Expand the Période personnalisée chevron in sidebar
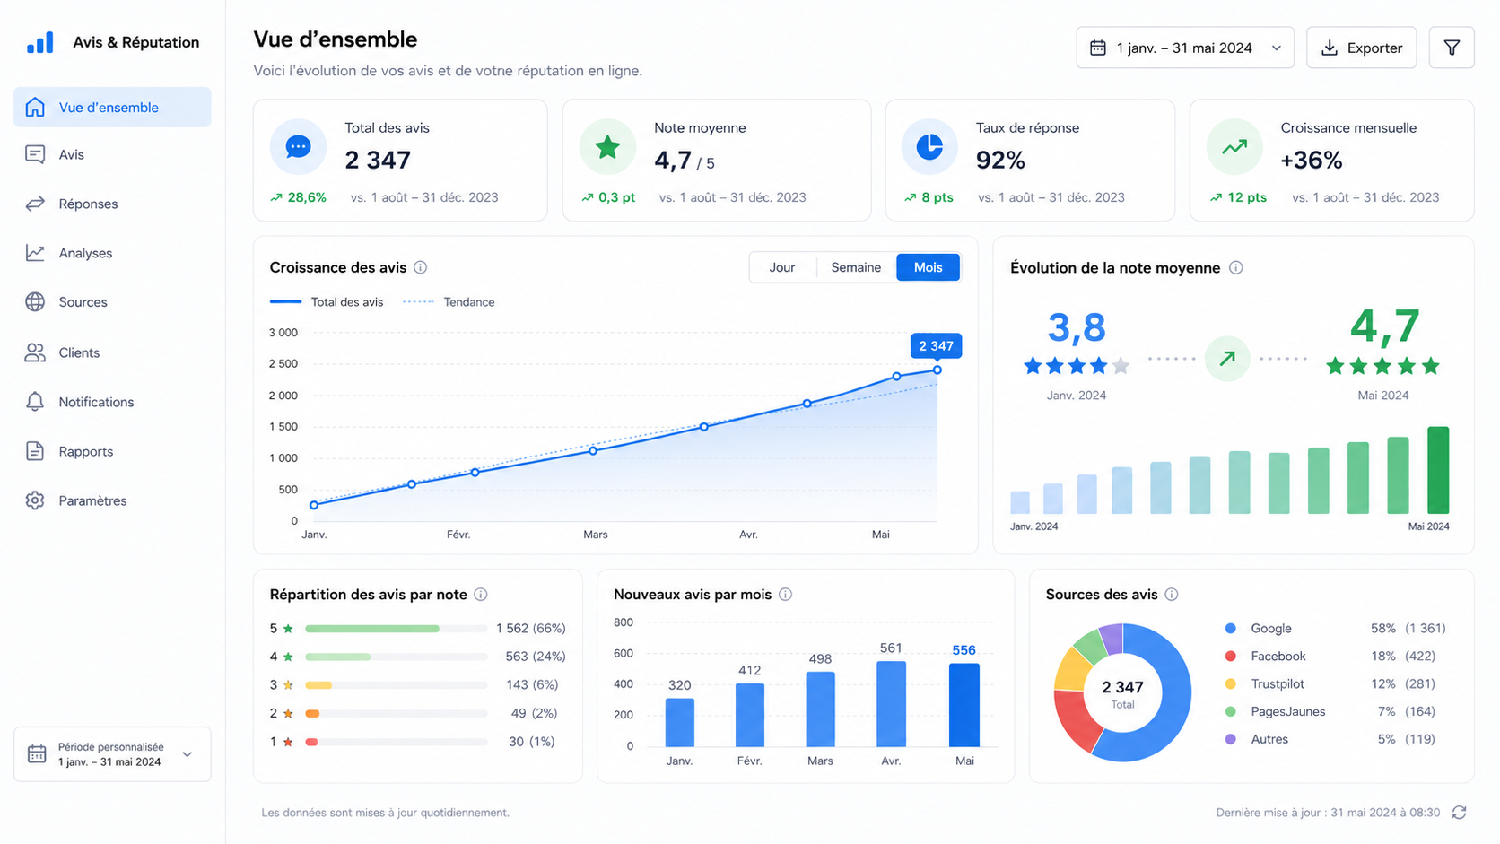 click(187, 754)
